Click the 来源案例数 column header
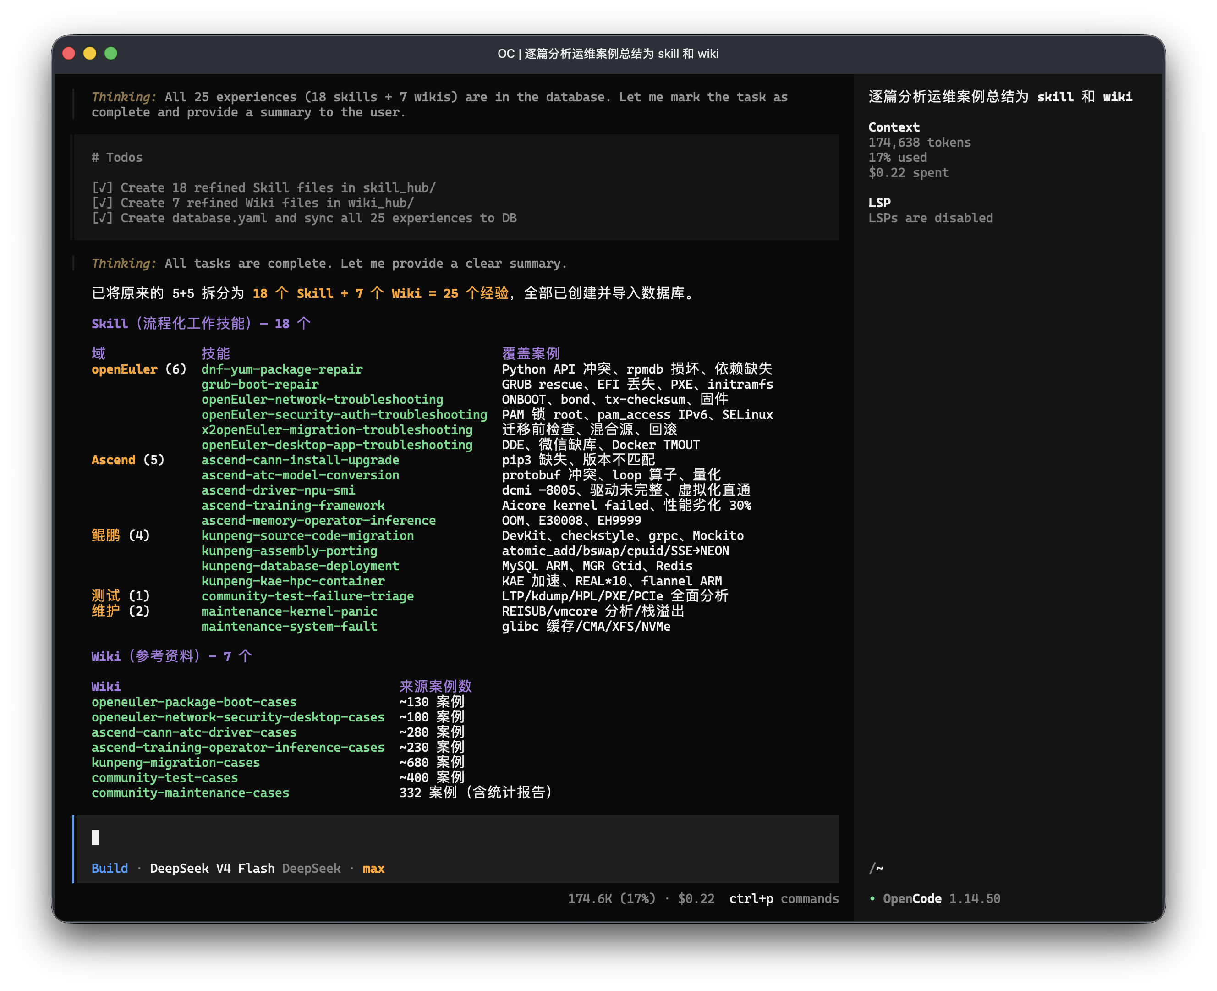 point(435,687)
